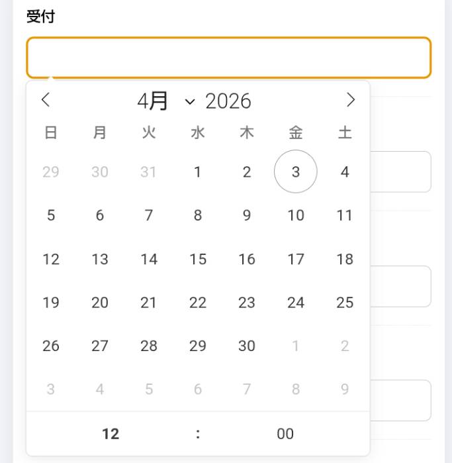This screenshot has height=463, width=452.
Task: Choose April 5 Sunday
Action: click(51, 215)
